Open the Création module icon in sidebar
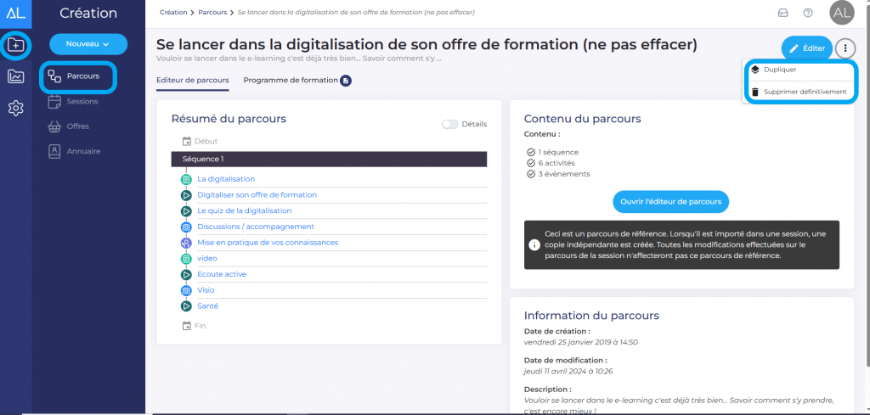Viewport: 870px width, 415px height. click(16, 44)
